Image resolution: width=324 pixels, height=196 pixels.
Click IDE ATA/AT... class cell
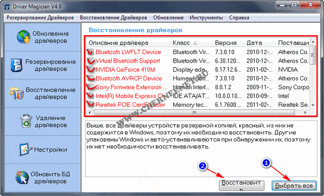191,96
